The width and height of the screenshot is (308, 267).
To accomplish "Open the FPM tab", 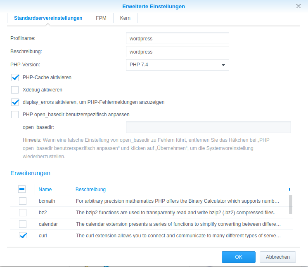I will click(x=101, y=18).
